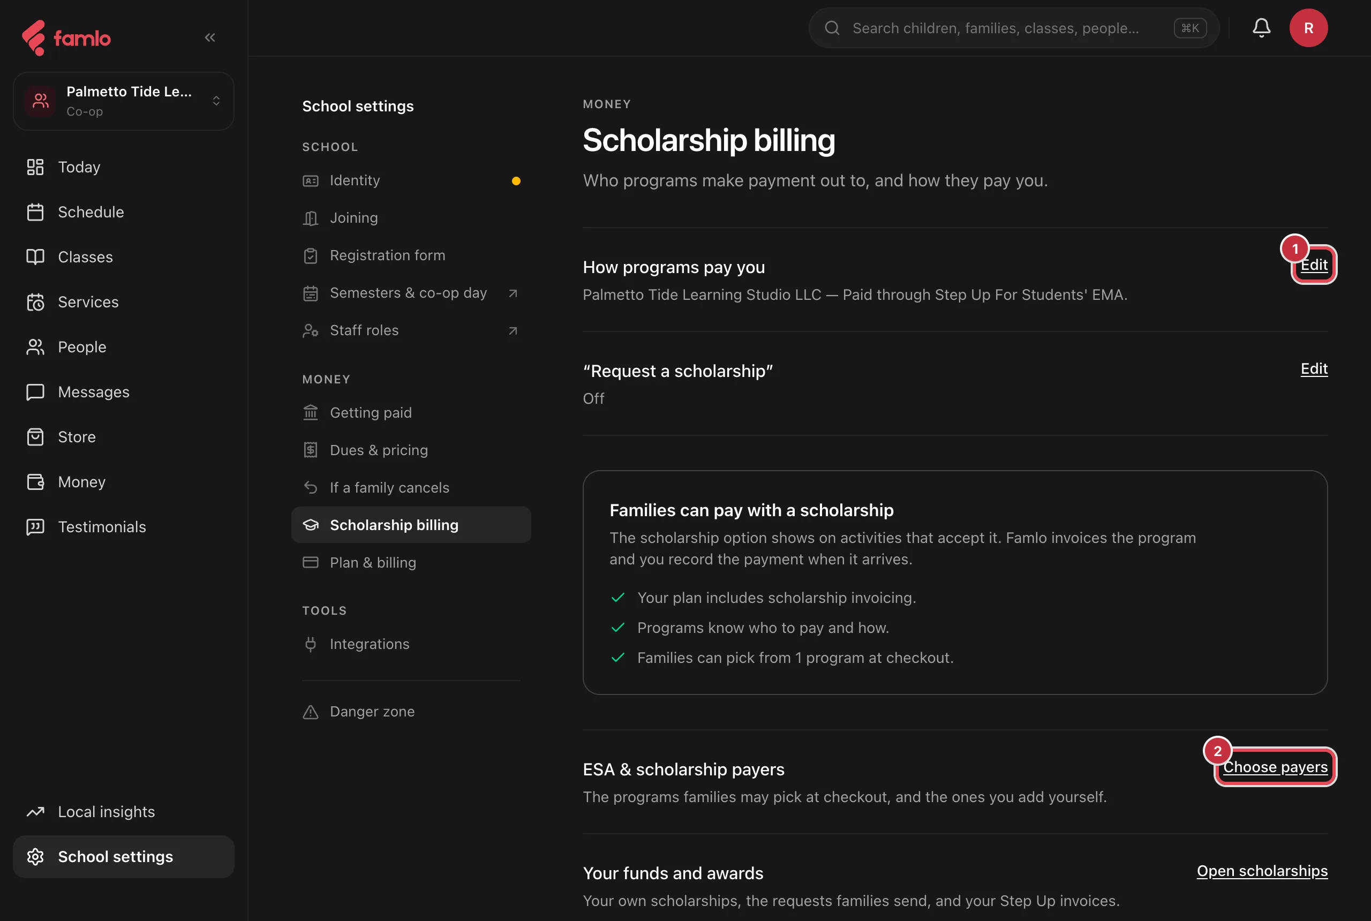Select the Scholarship billing tab
The image size is (1371, 921).
[x=411, y=525]
